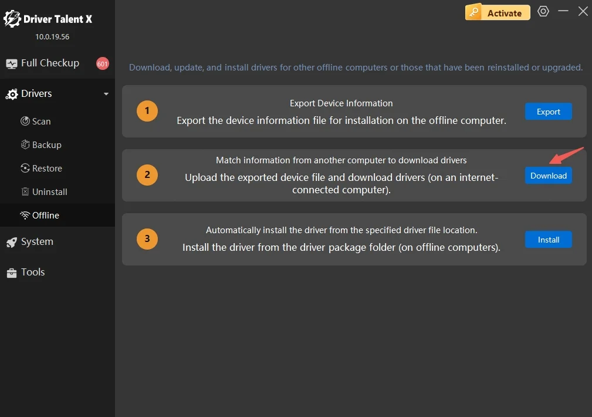Click the Drivers gear icon

12,94
